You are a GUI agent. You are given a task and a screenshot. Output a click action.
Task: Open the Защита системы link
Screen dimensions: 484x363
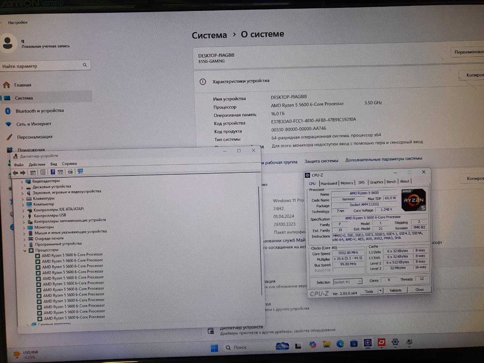[321, 161]
